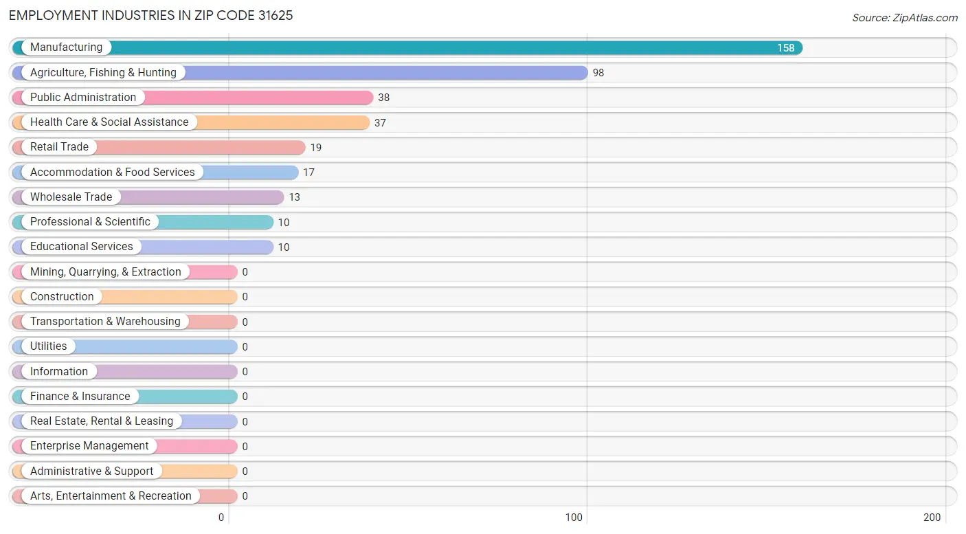Click the 158 value on Manufacturing bar
Viewport: 966px width, 534px height.
(x=786, y=48)
